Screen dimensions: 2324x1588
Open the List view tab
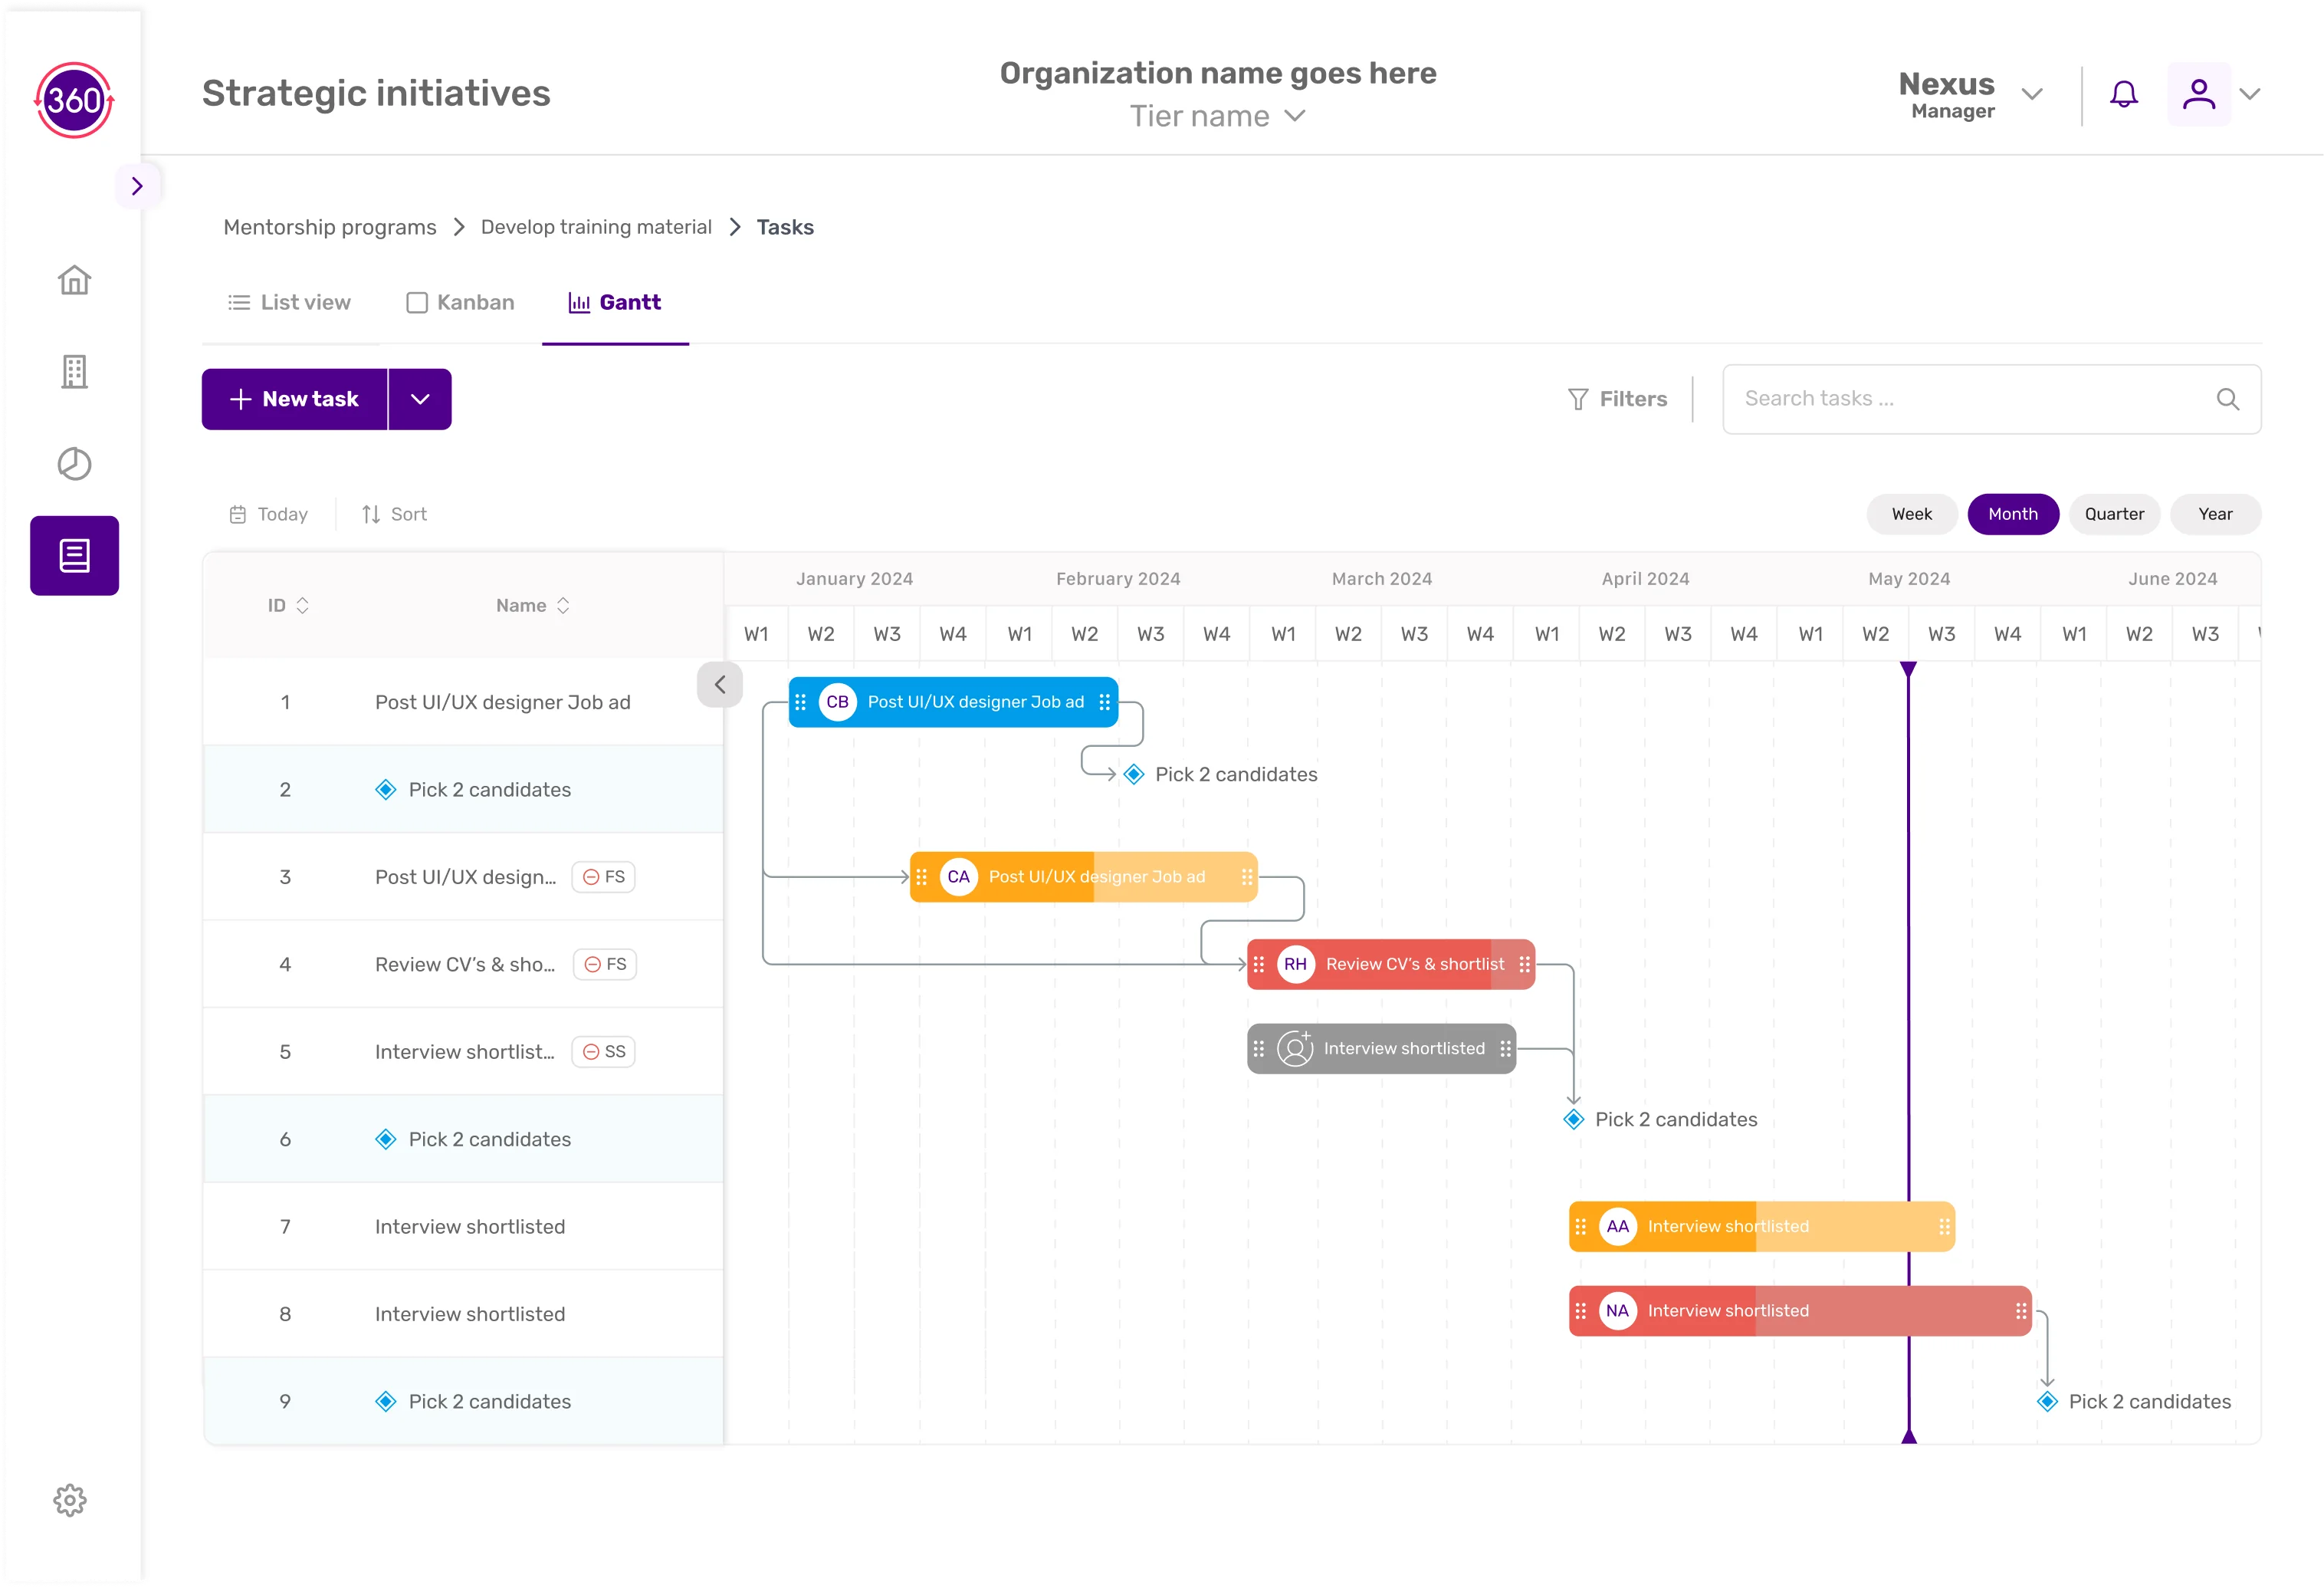coord(289,302)
